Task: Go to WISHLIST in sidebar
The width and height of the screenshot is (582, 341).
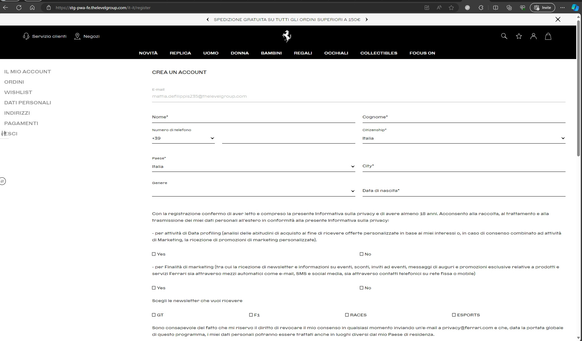Action: point(18,92)
